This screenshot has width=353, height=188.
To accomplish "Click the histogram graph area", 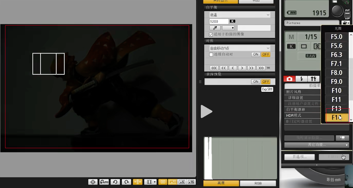I will pos(240,158).
